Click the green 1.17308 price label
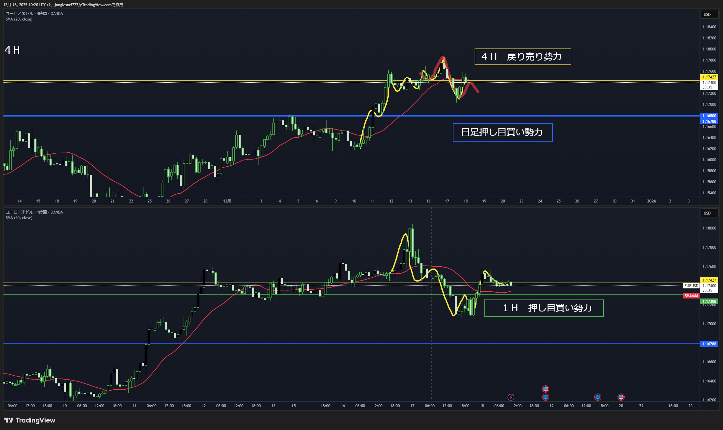 709,301
